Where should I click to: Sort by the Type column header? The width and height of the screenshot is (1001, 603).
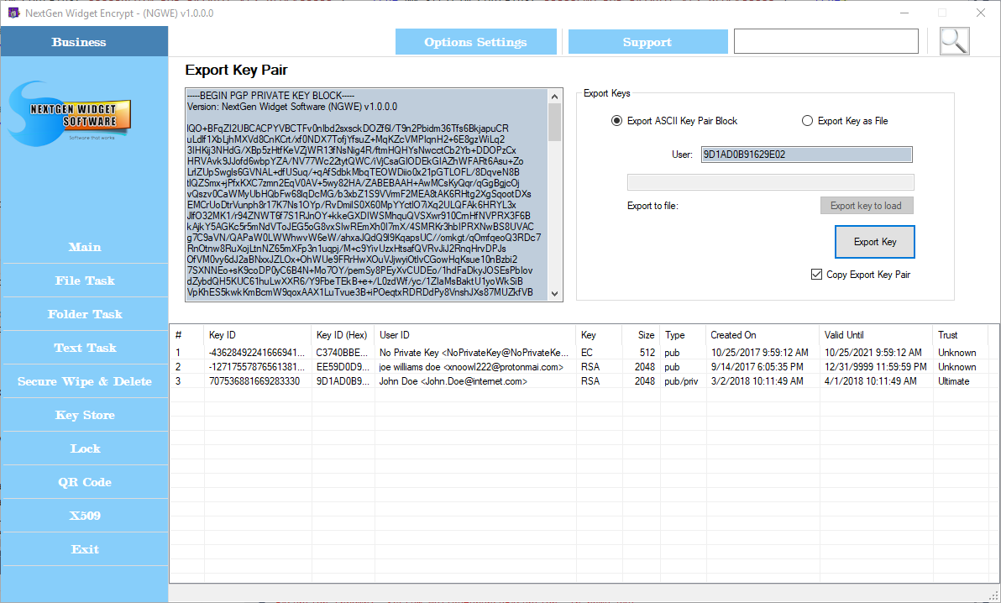(683, 335)
